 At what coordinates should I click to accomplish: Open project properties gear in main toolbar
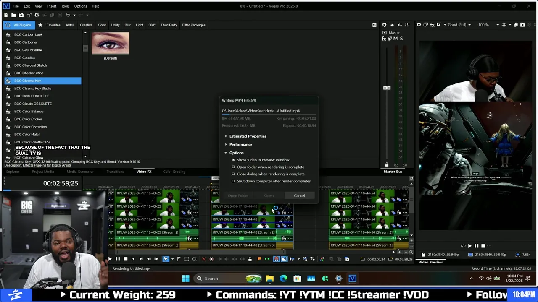[37, 15]
